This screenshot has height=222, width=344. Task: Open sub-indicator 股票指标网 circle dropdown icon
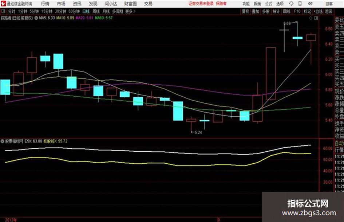click(3, 141)
